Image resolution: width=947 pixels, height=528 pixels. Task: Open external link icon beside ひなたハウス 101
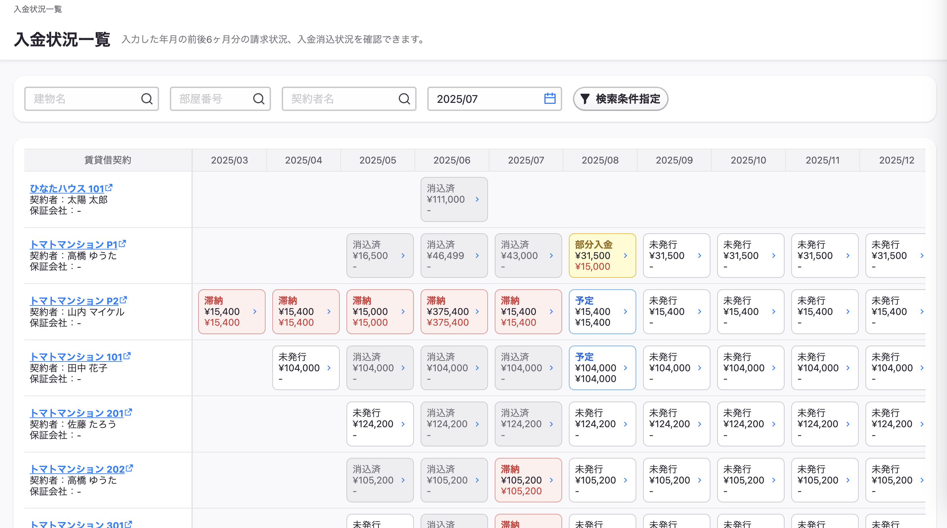(x=109, y=187)
